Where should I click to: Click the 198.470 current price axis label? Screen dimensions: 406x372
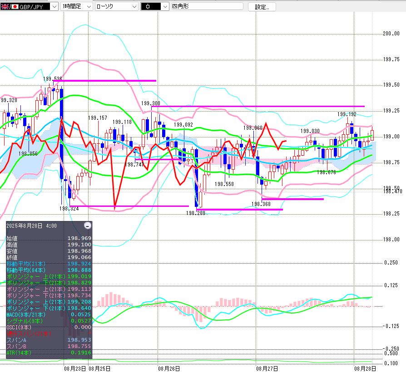[393, 191]
